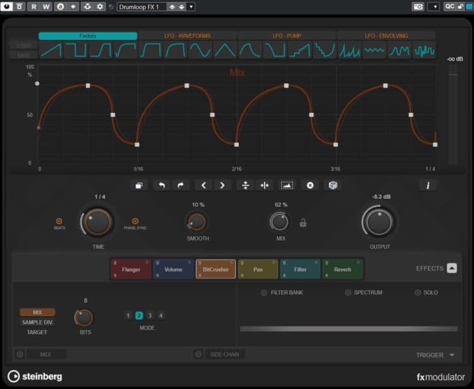The image size is (474, 389).
Task: Open the dropdown next to the camera icon
Action: (434, 7)
